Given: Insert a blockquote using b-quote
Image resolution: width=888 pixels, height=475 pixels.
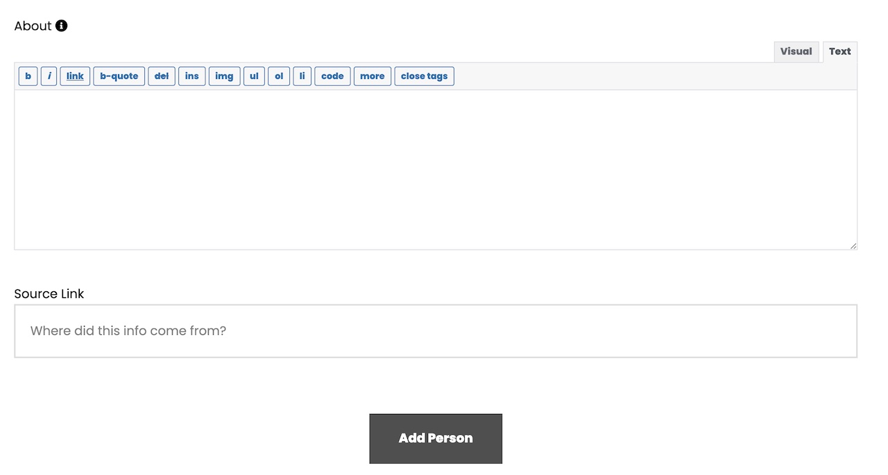Looking at the screenshot, I should [119, 76].
